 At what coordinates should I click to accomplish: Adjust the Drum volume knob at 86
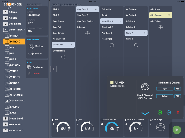[x=63, y=127]
